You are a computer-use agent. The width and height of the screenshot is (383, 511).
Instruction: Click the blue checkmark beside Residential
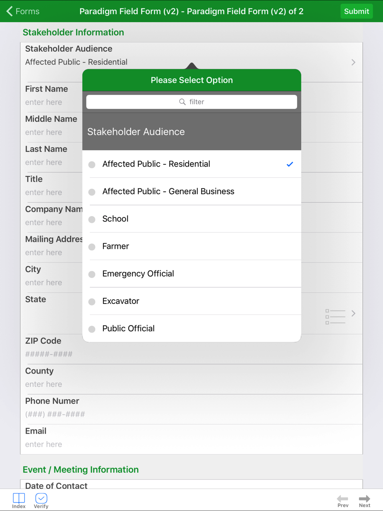pos(290,164)
